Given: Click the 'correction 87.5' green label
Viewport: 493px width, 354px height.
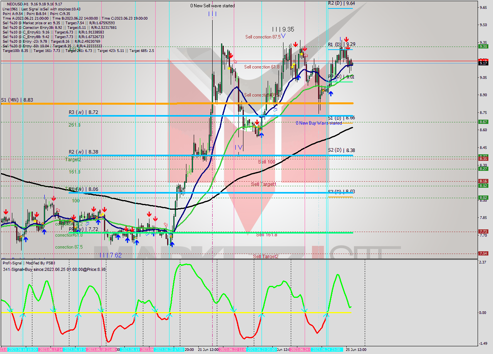Looking at the screenshot, I should [69, 247].
